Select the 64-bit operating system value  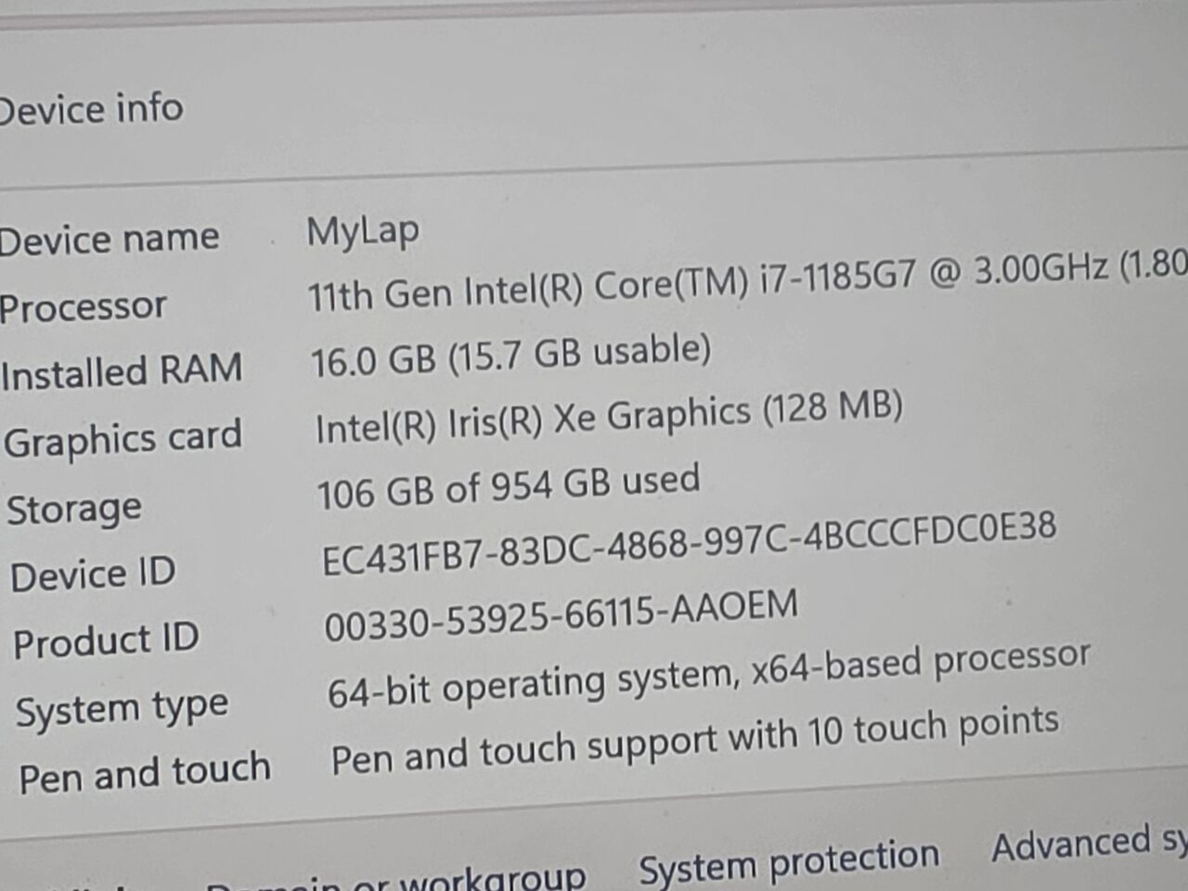tap(709, 675)
